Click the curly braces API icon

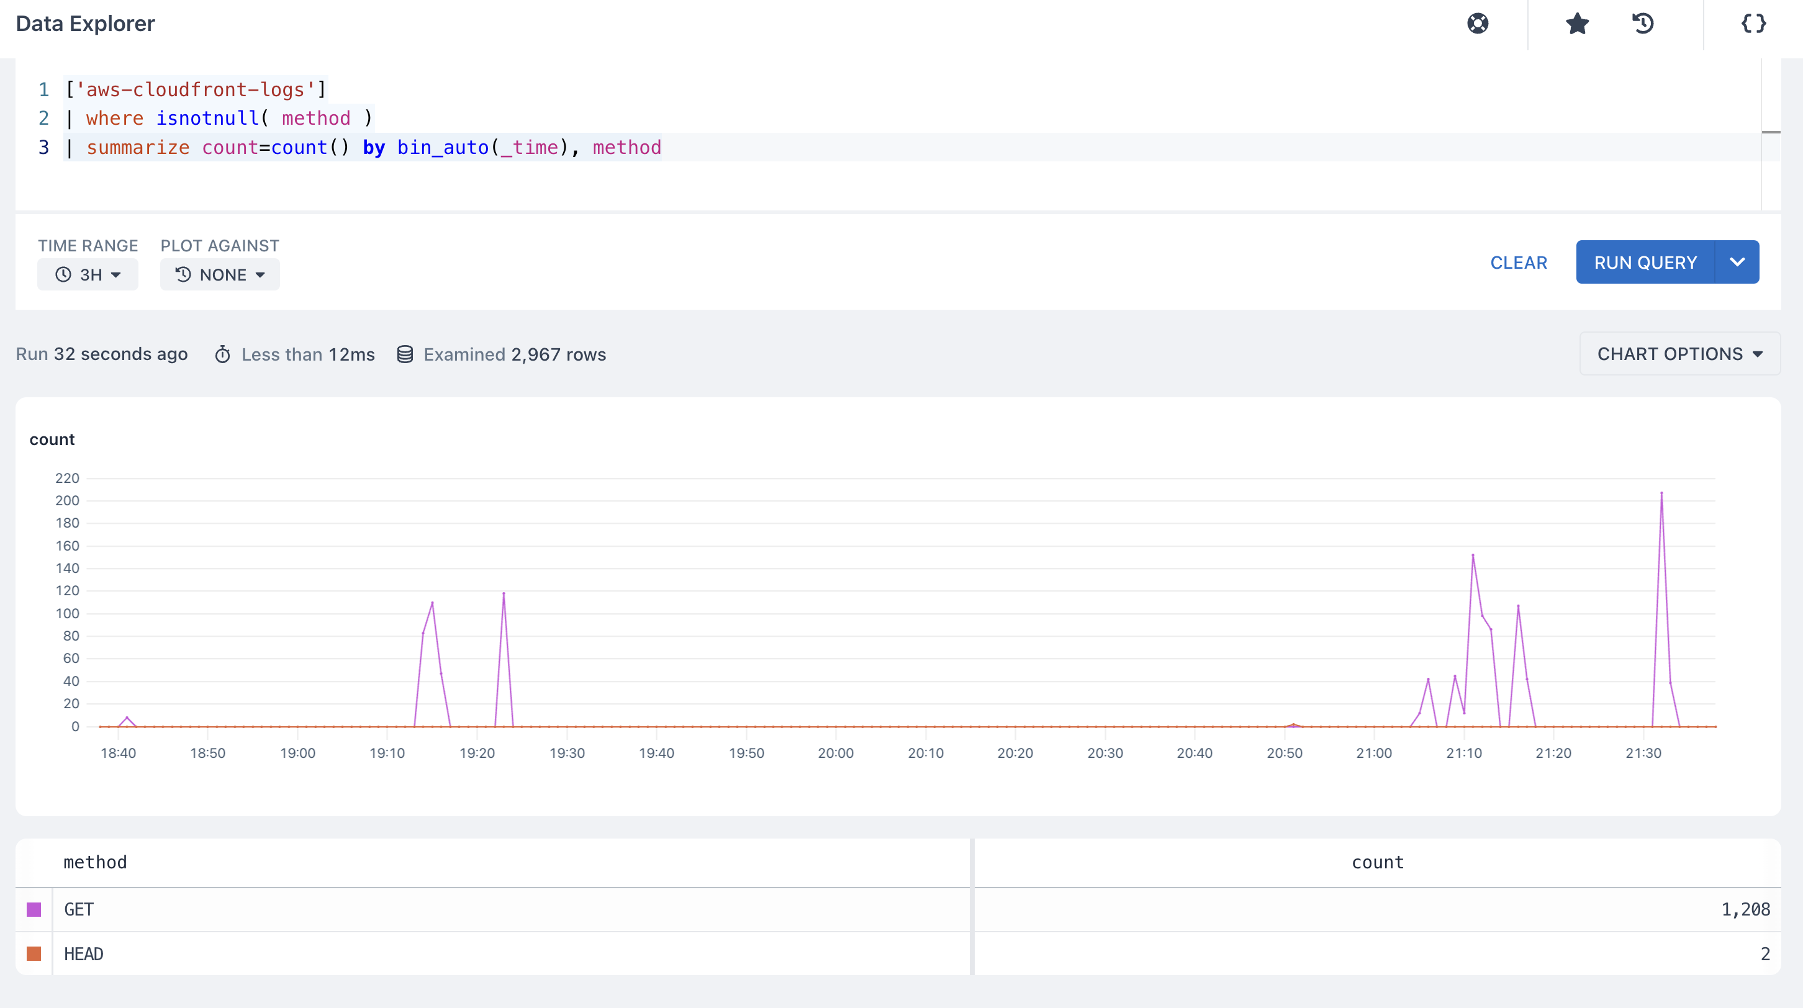pos(1753,24)
